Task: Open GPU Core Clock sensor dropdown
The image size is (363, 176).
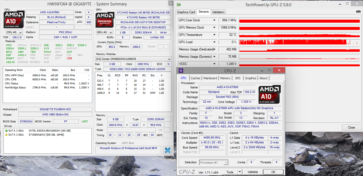Action: 215,20
